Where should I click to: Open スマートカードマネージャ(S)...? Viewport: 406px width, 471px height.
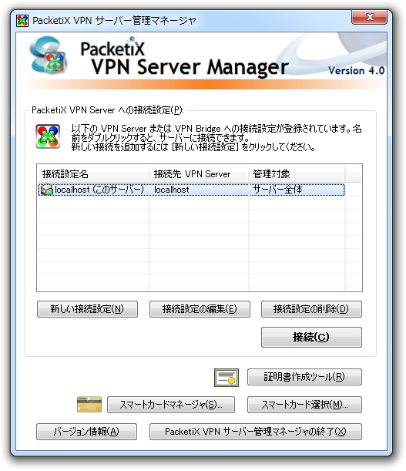171,405
